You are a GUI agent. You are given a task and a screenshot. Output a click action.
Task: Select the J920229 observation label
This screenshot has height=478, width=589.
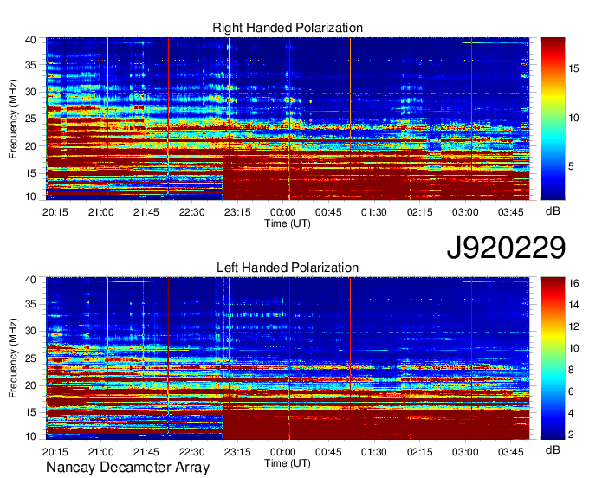point(506,248)
